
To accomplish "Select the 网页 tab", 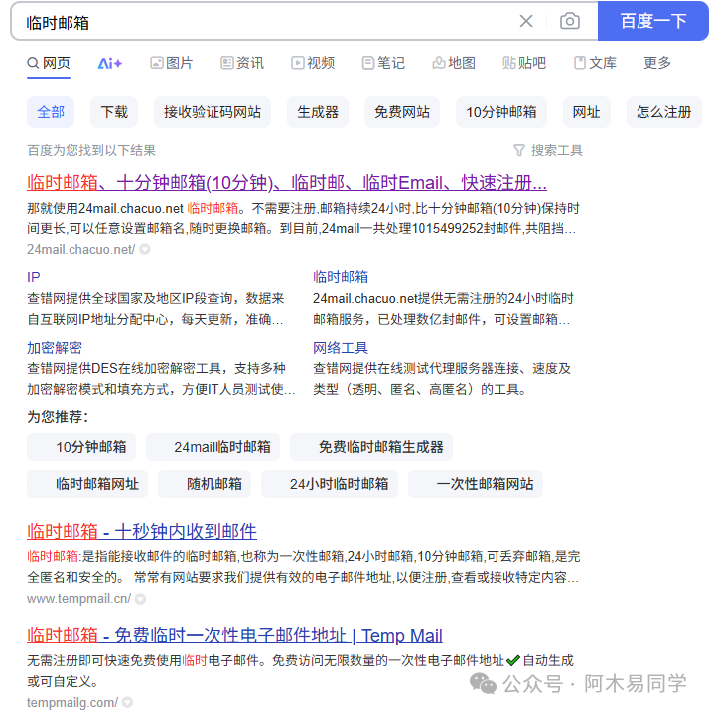I will point(49,63).
